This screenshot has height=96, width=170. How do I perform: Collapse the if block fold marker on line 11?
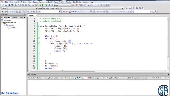[x=39, y=43]
